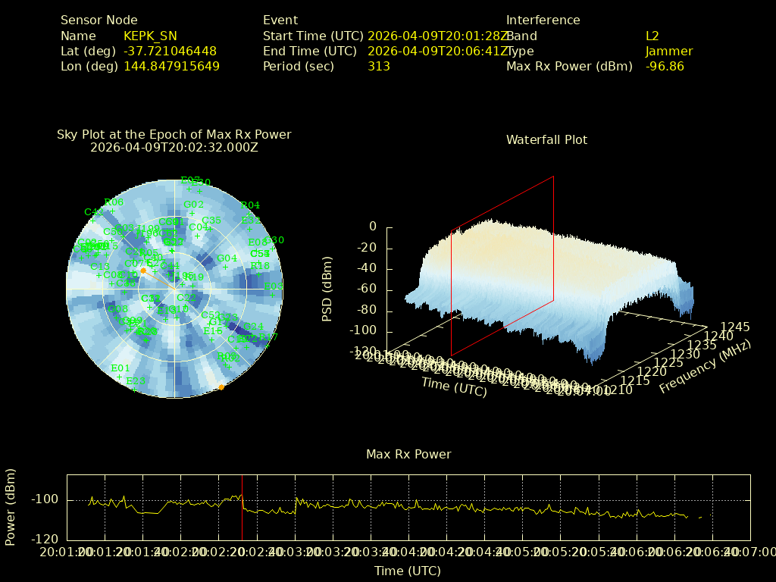Image resolution: width=776 pixels, height=582 pixels.
Task: Select the G02 satellite marker
Action: coord(192,213)
